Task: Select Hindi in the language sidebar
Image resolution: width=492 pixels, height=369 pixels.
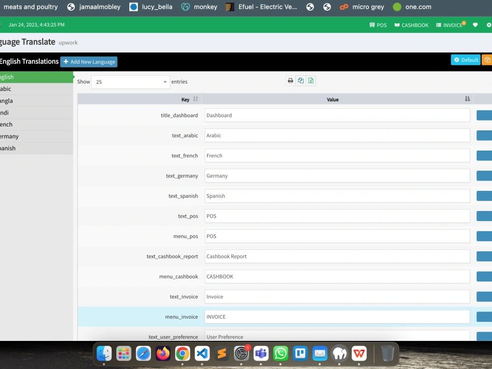Action: point(36,113)
